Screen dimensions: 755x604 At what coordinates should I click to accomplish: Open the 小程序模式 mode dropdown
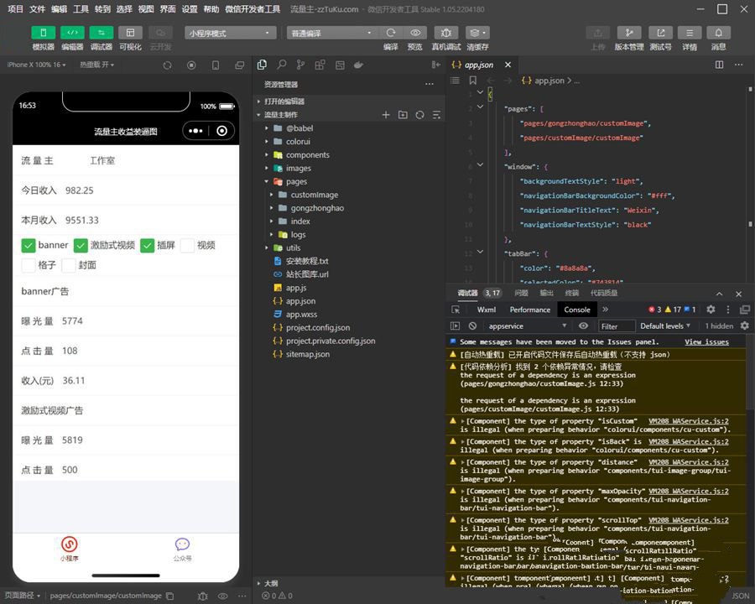(x=230, y=33)
